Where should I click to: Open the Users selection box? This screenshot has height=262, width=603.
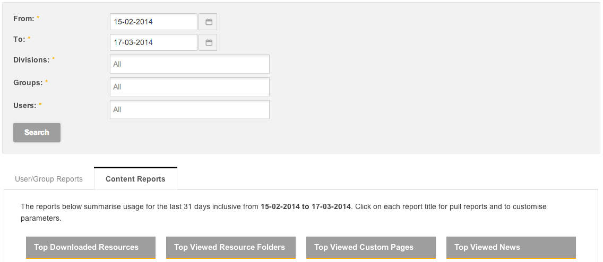click(x=189, y=110)
